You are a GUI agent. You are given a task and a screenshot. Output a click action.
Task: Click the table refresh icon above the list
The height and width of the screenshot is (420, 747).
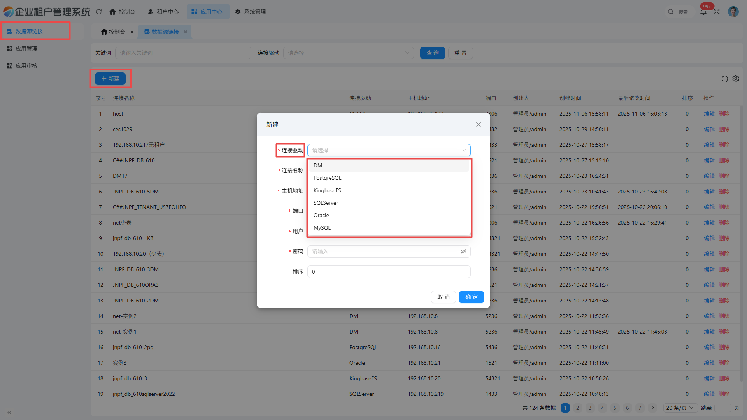coord(724,79)
